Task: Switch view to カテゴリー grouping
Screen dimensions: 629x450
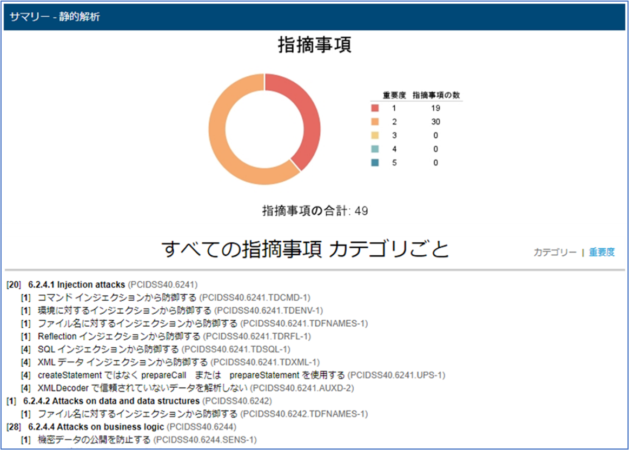Action: click(555, 252)
